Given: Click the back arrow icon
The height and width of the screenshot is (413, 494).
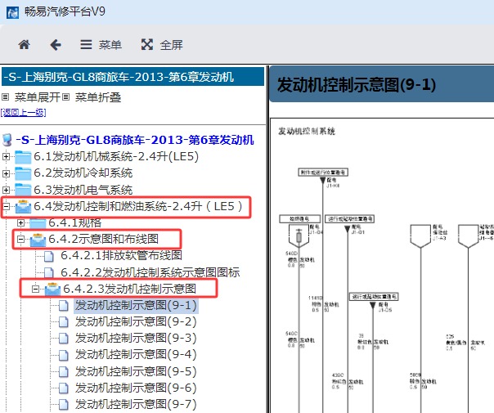Looking at the screenshot, I should pos(56,45).
